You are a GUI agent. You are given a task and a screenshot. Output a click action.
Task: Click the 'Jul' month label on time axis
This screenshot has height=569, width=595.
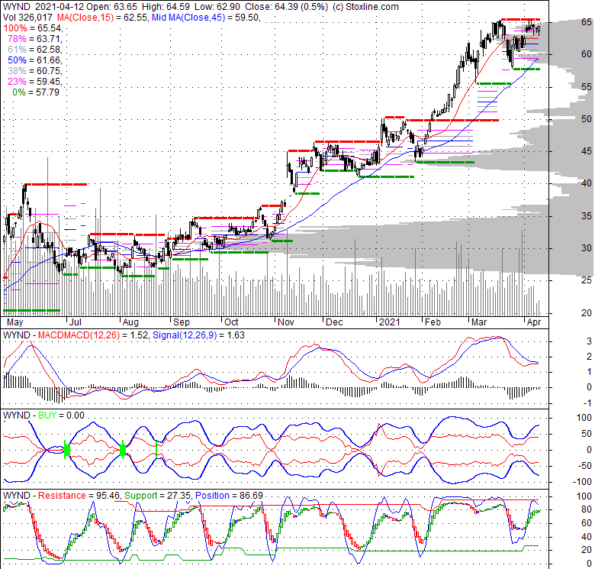click(75, 322)
